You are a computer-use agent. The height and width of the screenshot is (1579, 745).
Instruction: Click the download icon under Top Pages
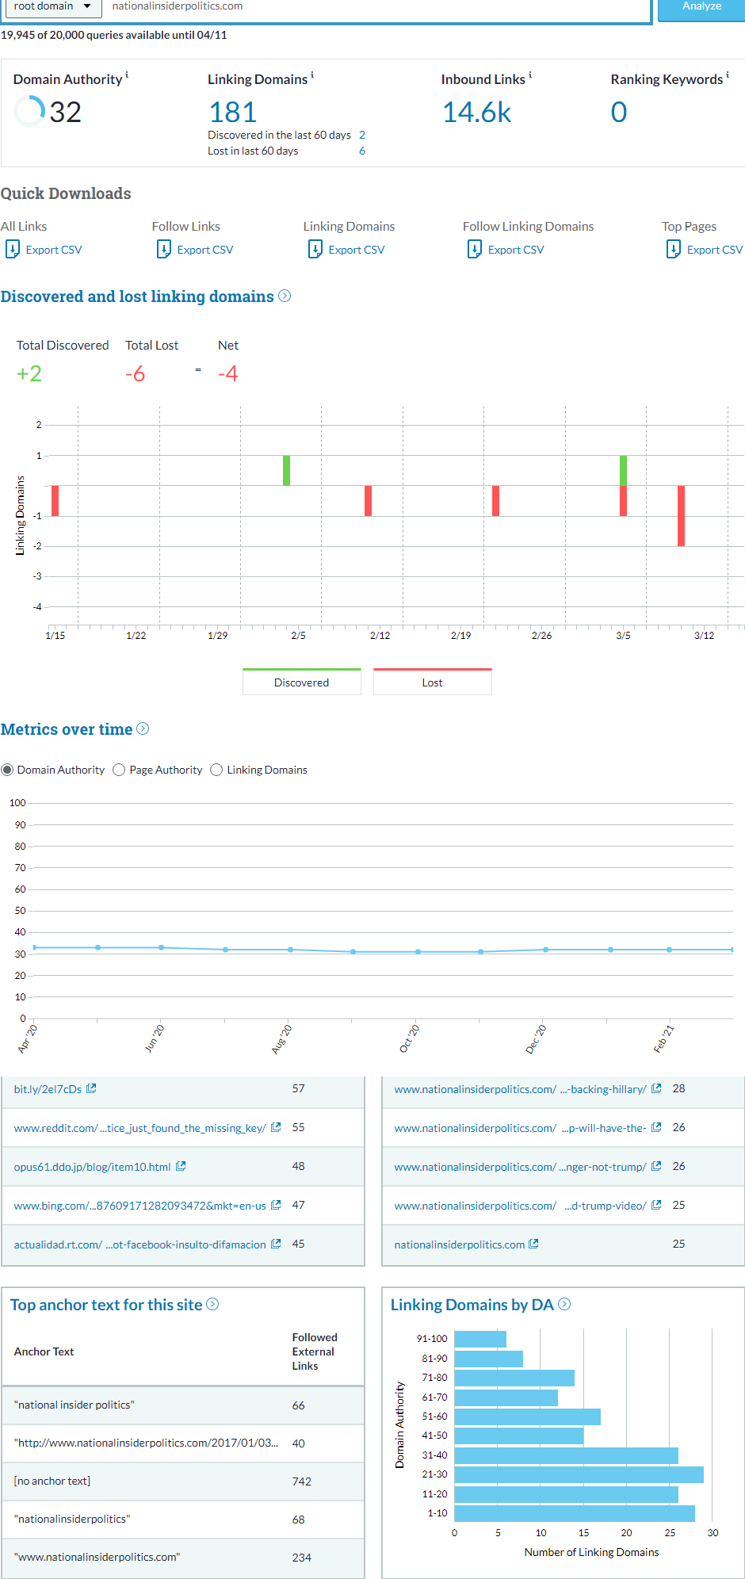tap(674, 250)
